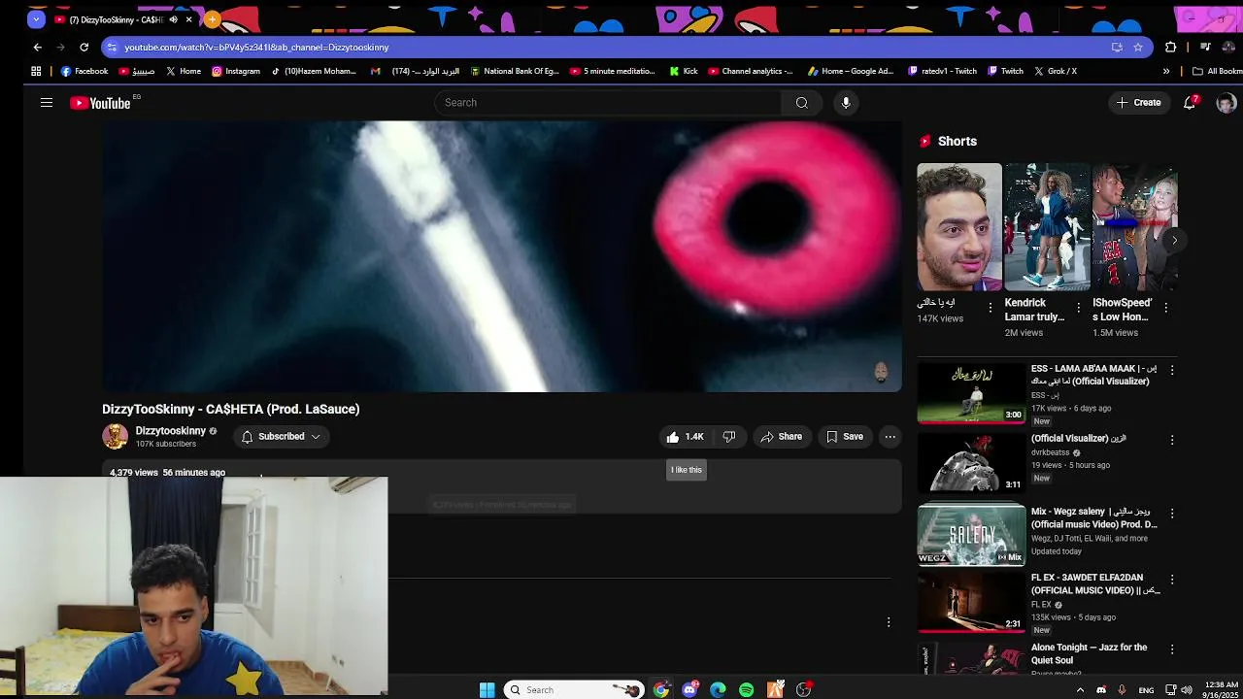Image resolution: width=1243 pixels, height=699 pixels.
Task: Click the Windows taskbar search box
Action: [x=574, y=690]
